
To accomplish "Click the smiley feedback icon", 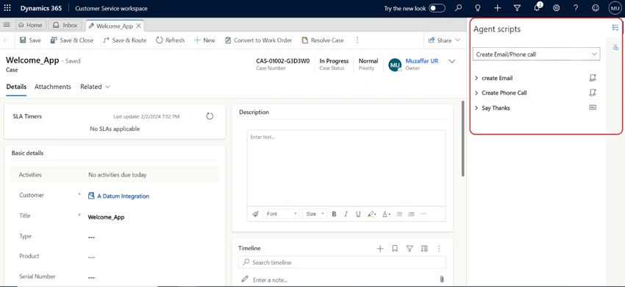I will coord(596,8).
